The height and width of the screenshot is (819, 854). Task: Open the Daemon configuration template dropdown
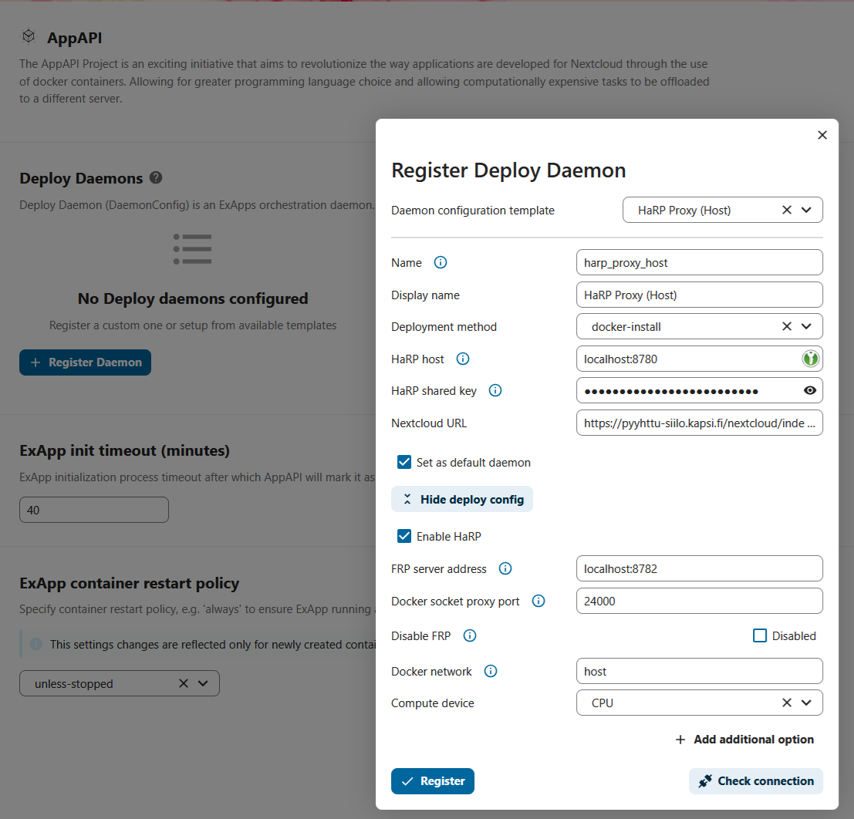806,210
